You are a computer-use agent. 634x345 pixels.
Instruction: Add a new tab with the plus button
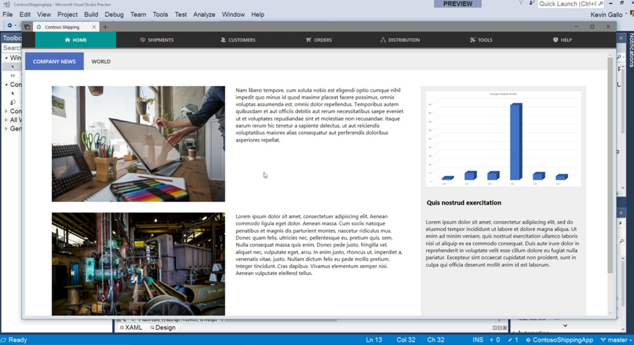[x=105, y=27]
